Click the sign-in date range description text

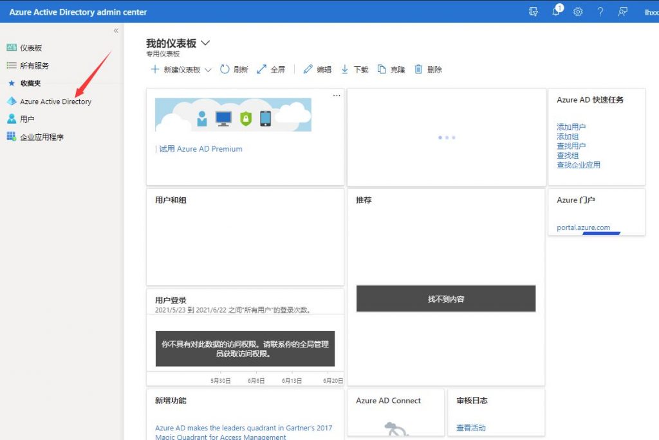click(233, 310)
